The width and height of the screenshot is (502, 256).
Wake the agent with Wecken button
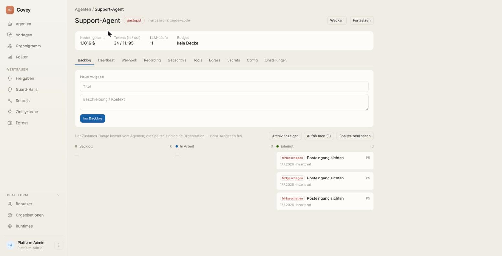[x=337, y=20]
